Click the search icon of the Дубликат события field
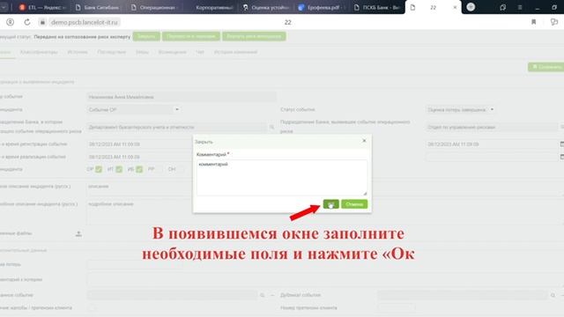The height and width of the screenshot is (317, 564). [553, 295]
